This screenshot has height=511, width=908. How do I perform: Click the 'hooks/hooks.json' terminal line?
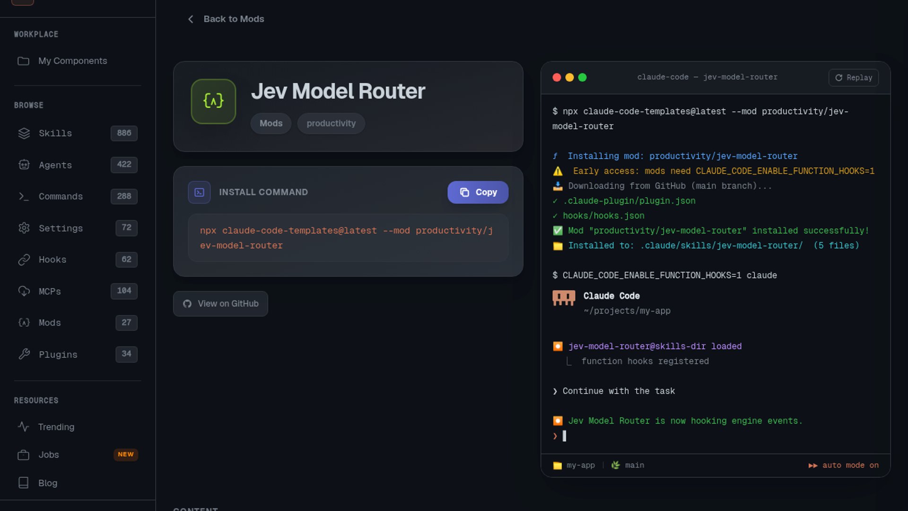(599, 216)
